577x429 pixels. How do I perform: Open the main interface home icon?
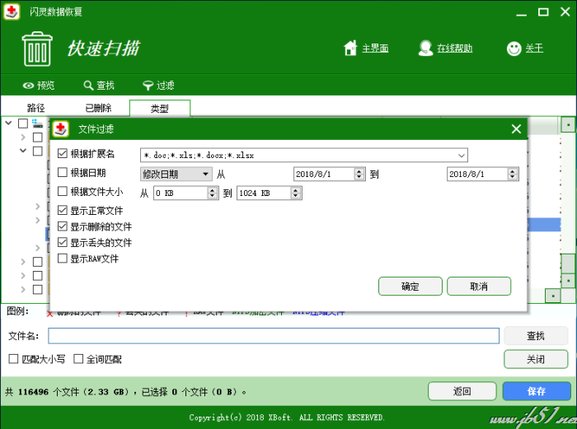pyautogui.click(x=350, y=48)
